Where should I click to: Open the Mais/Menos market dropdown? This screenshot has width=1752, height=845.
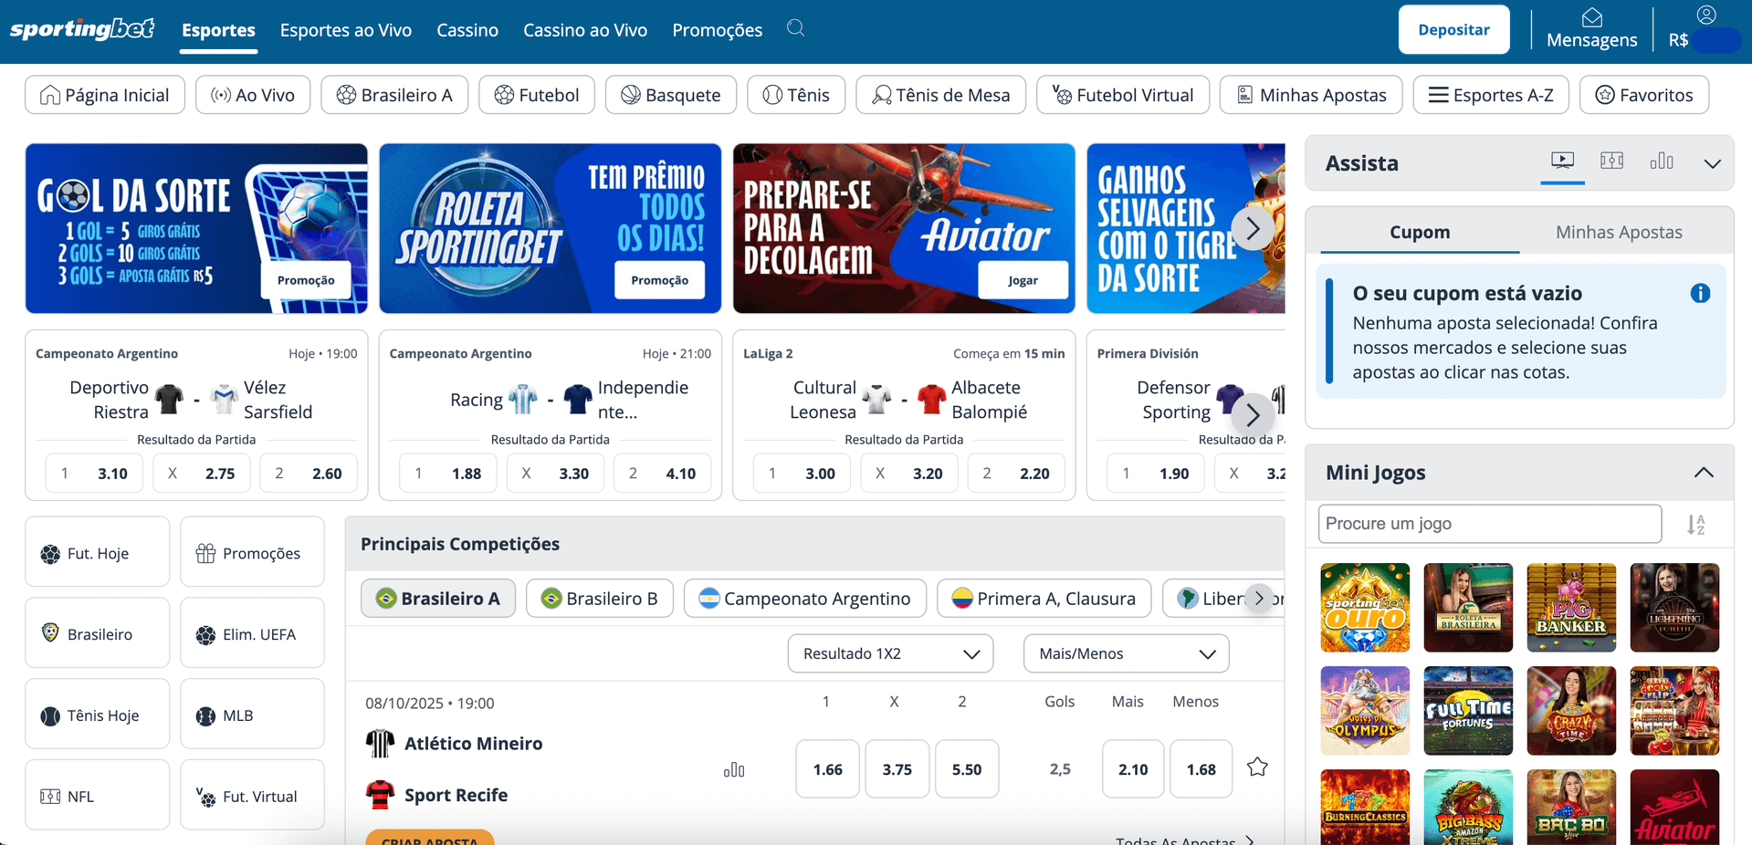click(1126, 653)
